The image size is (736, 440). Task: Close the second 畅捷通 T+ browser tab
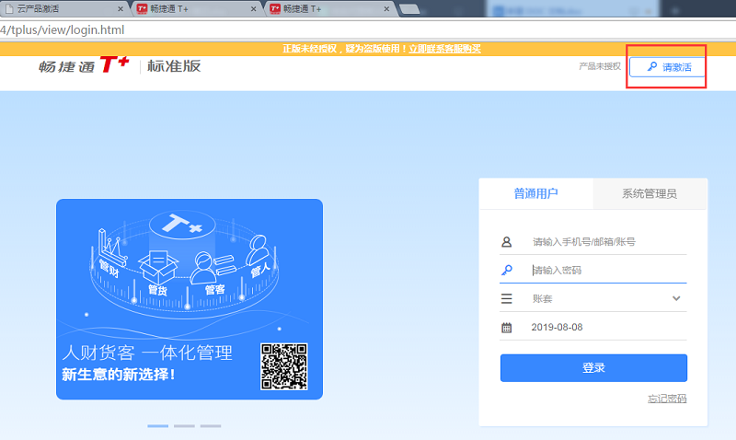254,9
